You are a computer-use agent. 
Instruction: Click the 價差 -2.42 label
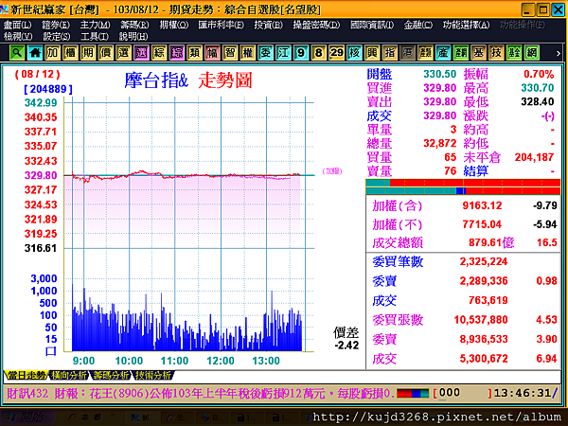[346, 338]
